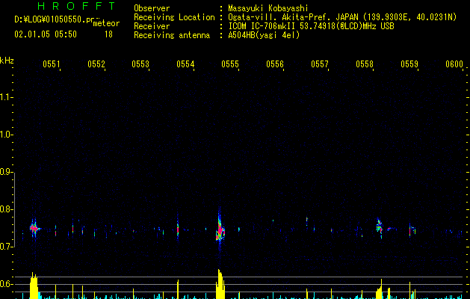Click the 1.1 kHz axis label

click(6, 97)
